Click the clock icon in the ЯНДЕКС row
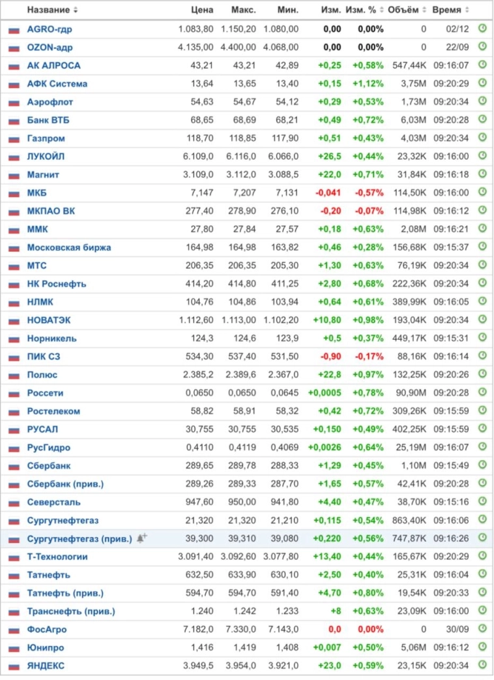Image resolution: width=494 pixels, height=680 pixels. point(482,665)
